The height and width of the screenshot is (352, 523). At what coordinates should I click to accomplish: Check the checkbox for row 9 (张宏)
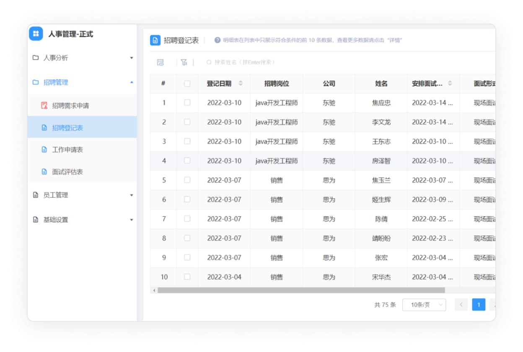[x=187, y=257]
